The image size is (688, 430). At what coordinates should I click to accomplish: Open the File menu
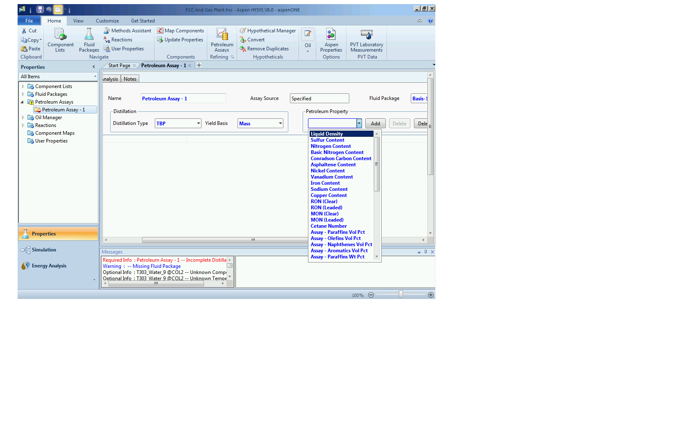pyautogui.click(x=29, y=21)
